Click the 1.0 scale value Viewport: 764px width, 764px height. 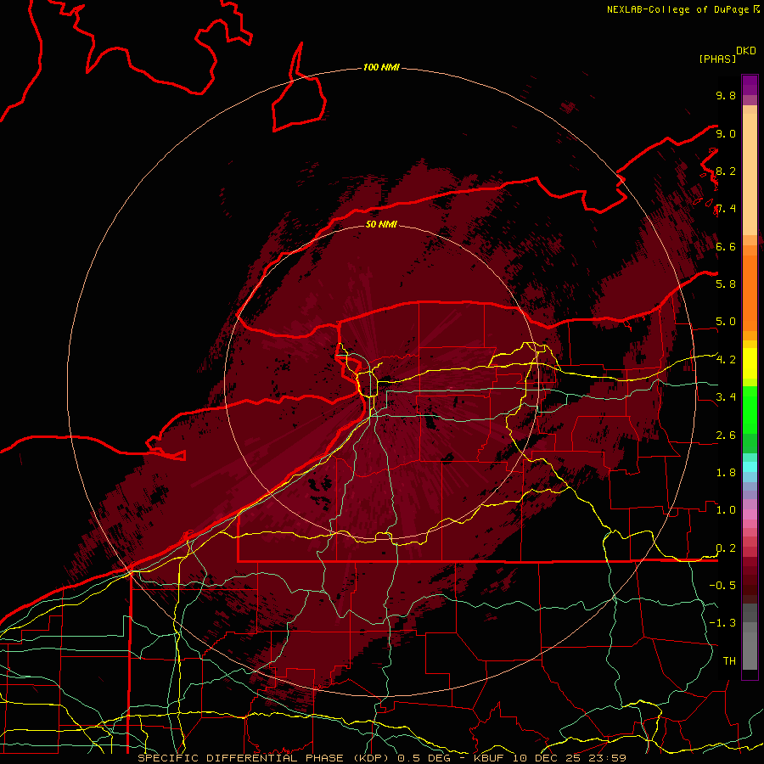(x=726, y=510)
